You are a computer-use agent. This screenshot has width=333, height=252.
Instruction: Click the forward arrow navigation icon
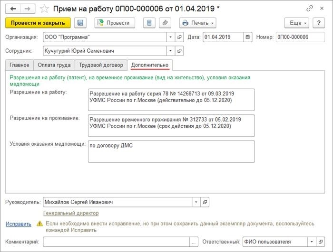(x=28, y=9)
